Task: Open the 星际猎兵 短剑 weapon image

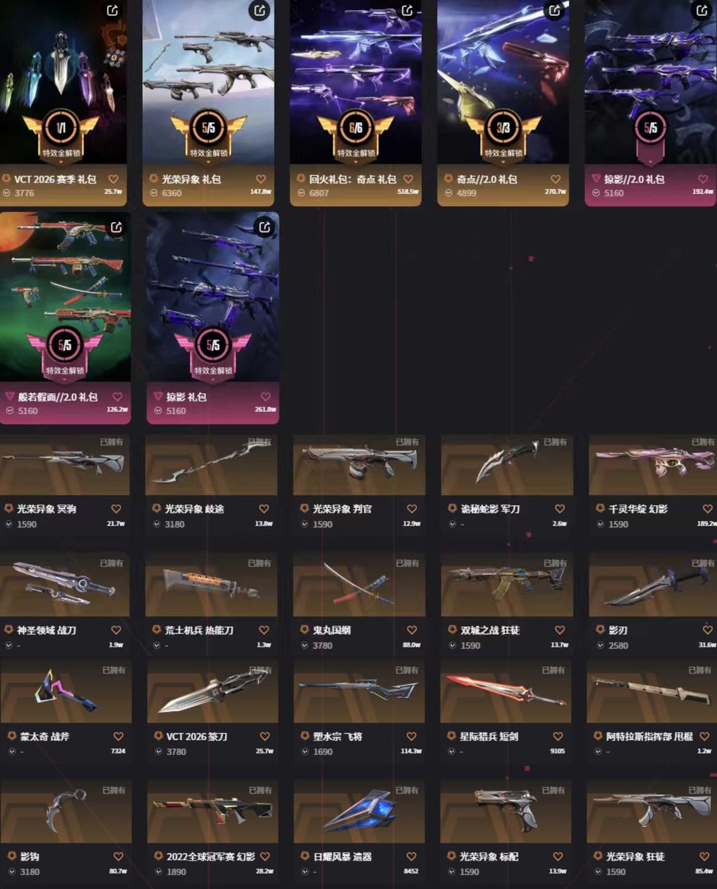Action: [506, 691]
